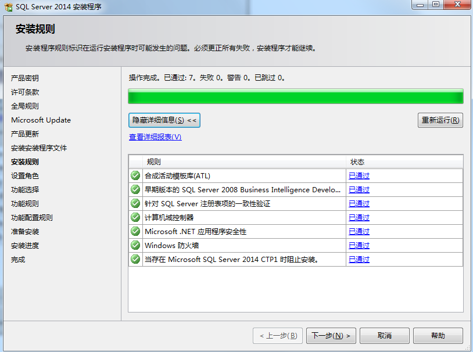This screenshot has height=352, width=473.
Task: Click the green check icon for 合成活动模板库(ATL)
Action: point(135,175)
